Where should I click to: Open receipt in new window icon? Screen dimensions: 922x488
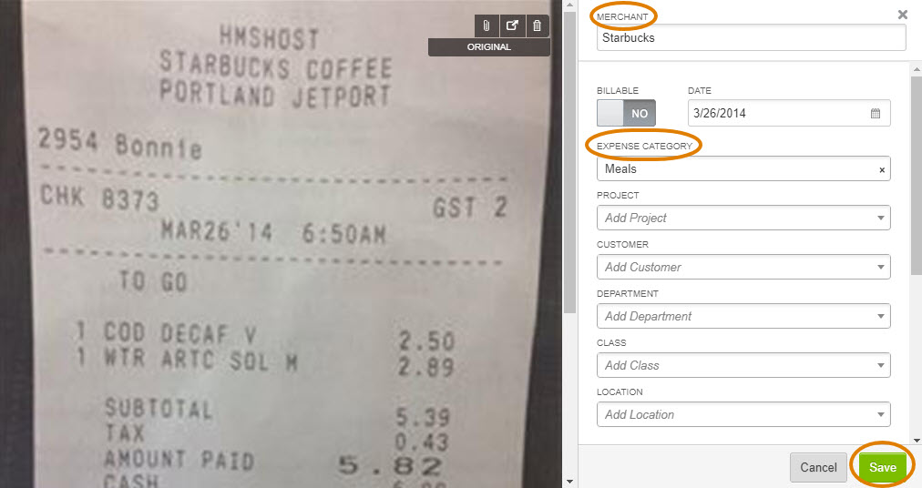(x=512, y=25)
